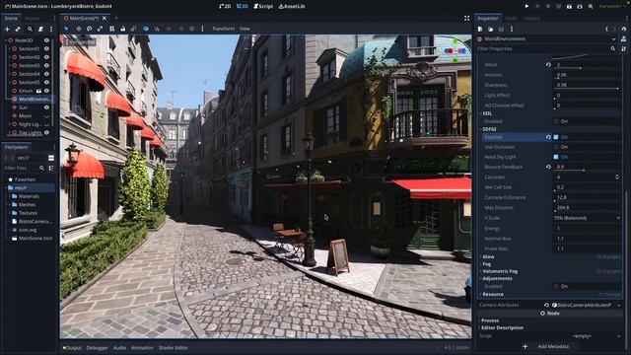The width and height of the screenshot is (631, 355).
Task: Open the Inspector object history icon
Action: [x=624, y=29]
